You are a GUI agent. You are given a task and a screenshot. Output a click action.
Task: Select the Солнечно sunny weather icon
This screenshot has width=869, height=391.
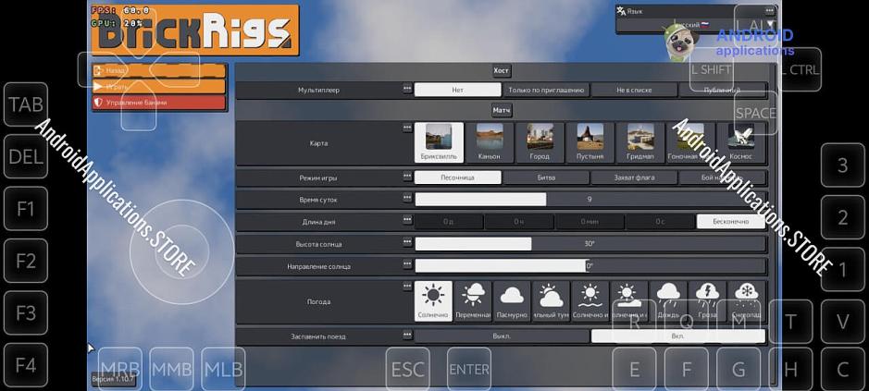coord(433,300)
